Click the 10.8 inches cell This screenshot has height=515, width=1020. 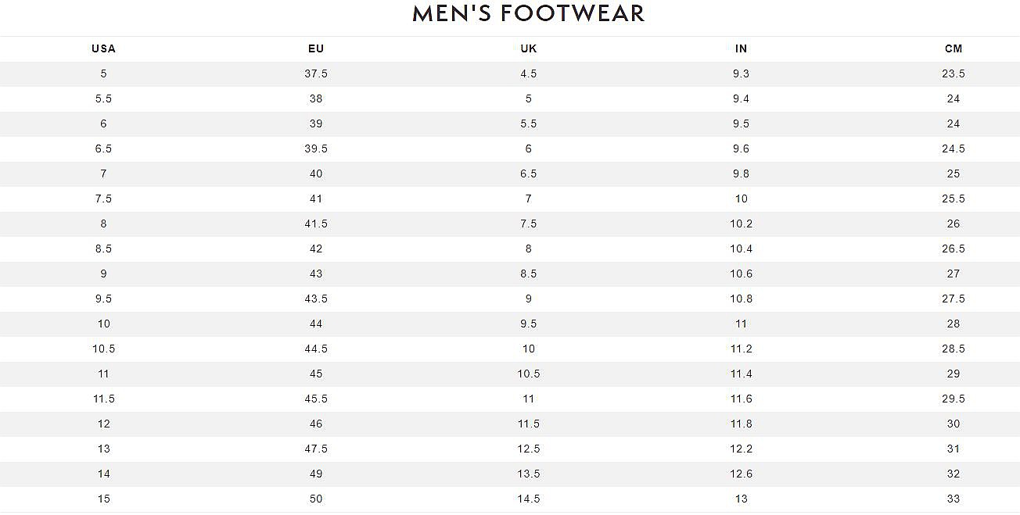click(741, 299)
